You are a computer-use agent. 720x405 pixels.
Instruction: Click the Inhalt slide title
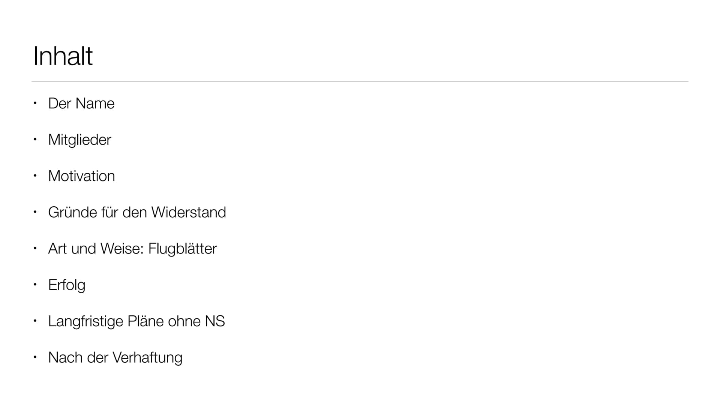63,56
